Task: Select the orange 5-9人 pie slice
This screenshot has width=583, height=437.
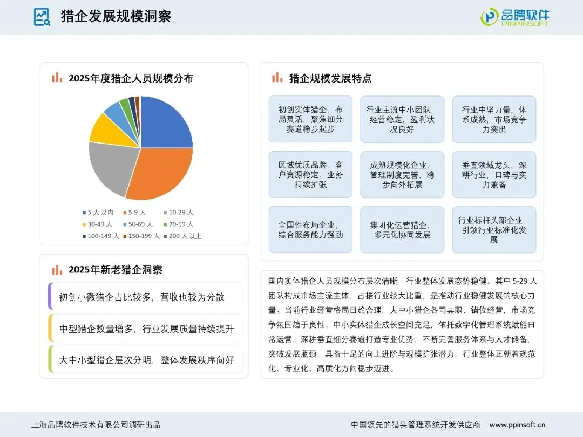Action: 162,173
